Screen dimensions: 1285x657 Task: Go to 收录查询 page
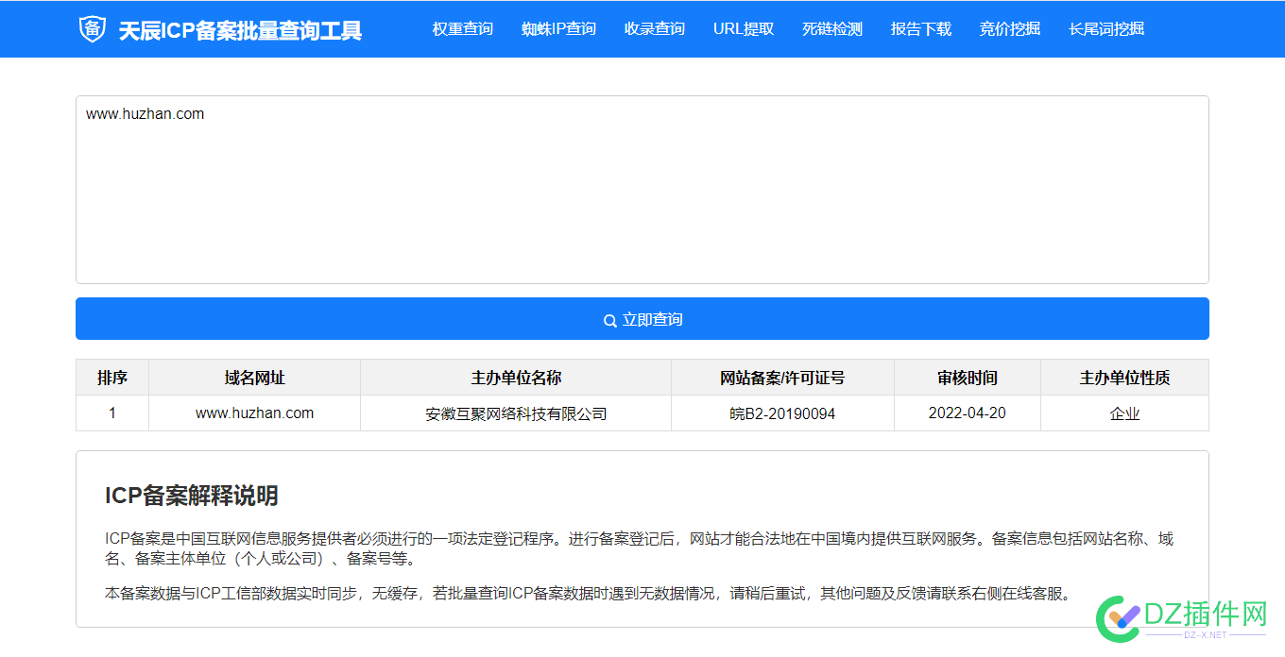click(x=655, y=29)
